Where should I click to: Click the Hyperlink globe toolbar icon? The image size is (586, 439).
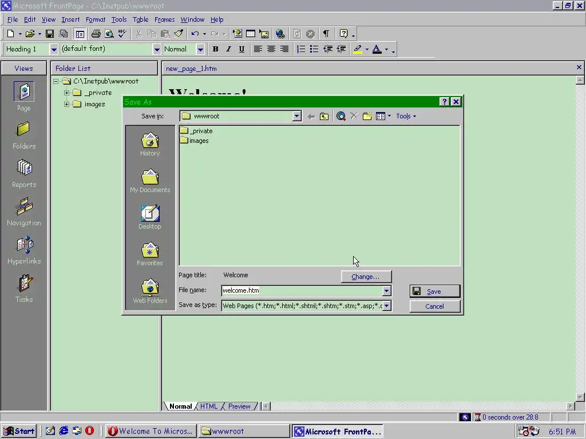(x=280, y=34)
